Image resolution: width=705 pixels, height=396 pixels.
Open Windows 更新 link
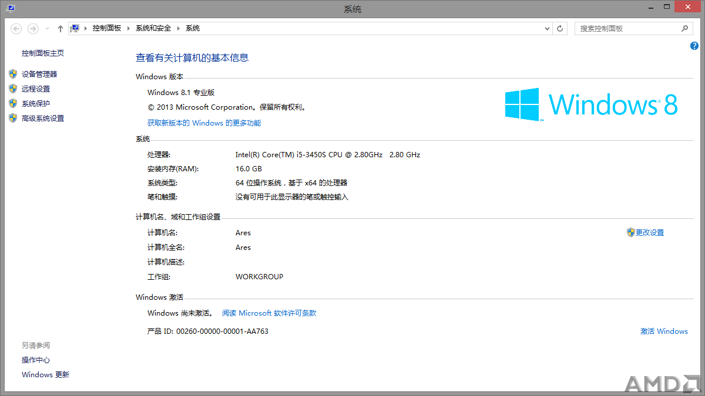pos(45,375)
